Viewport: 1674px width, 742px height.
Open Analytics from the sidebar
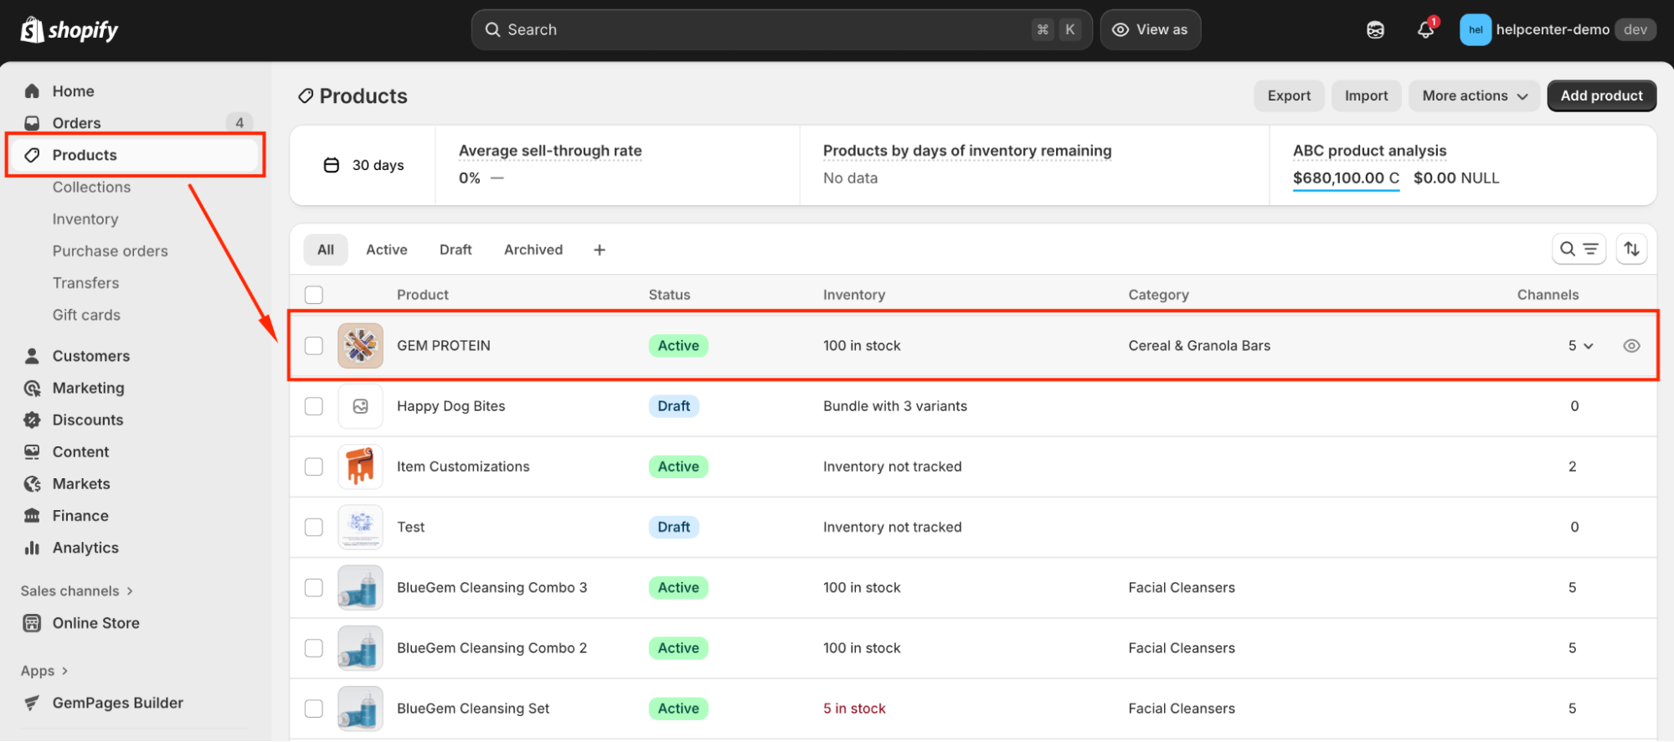coord(85,548)
